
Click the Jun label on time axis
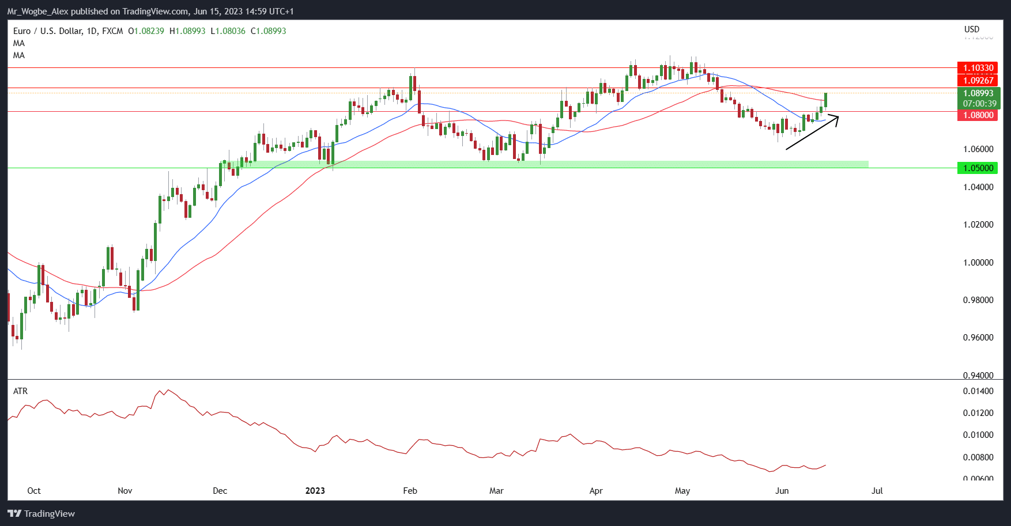pyautogui.click(x=782, y=491)
